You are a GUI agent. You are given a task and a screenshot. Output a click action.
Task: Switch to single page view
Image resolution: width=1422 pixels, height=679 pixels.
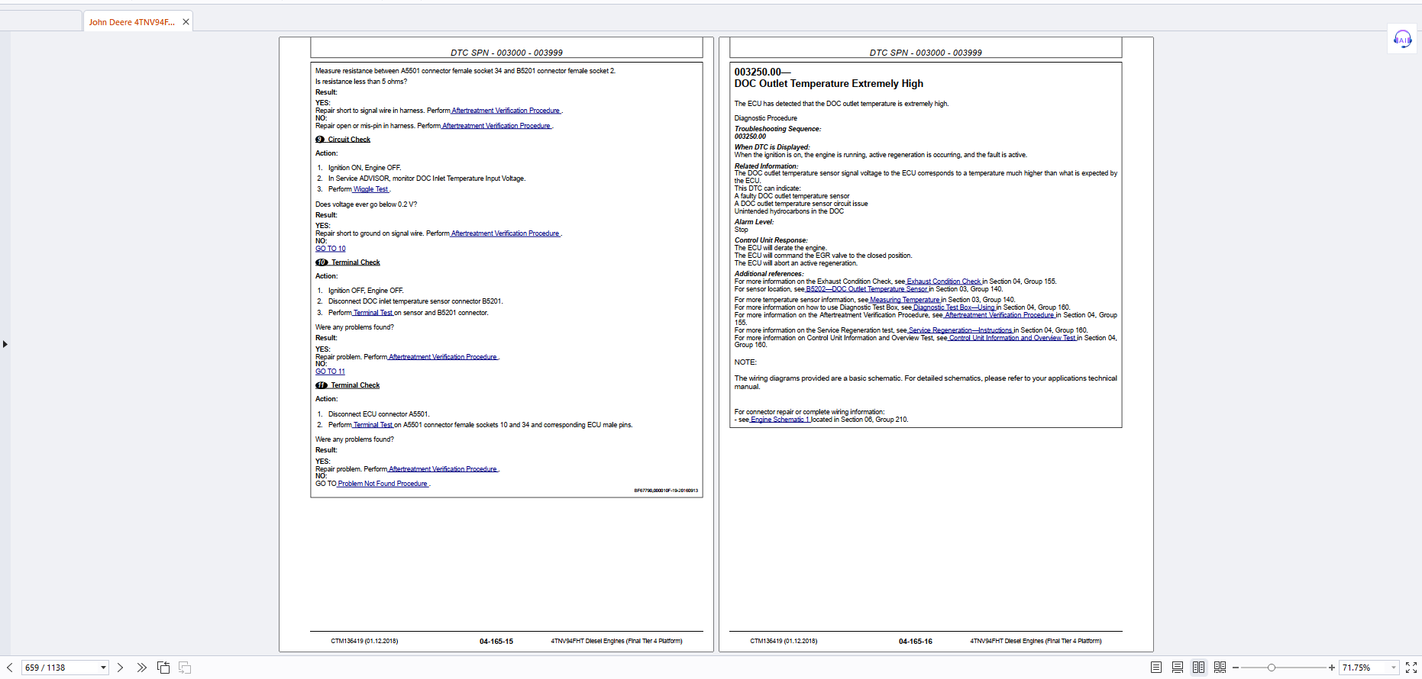point(1156,668)
